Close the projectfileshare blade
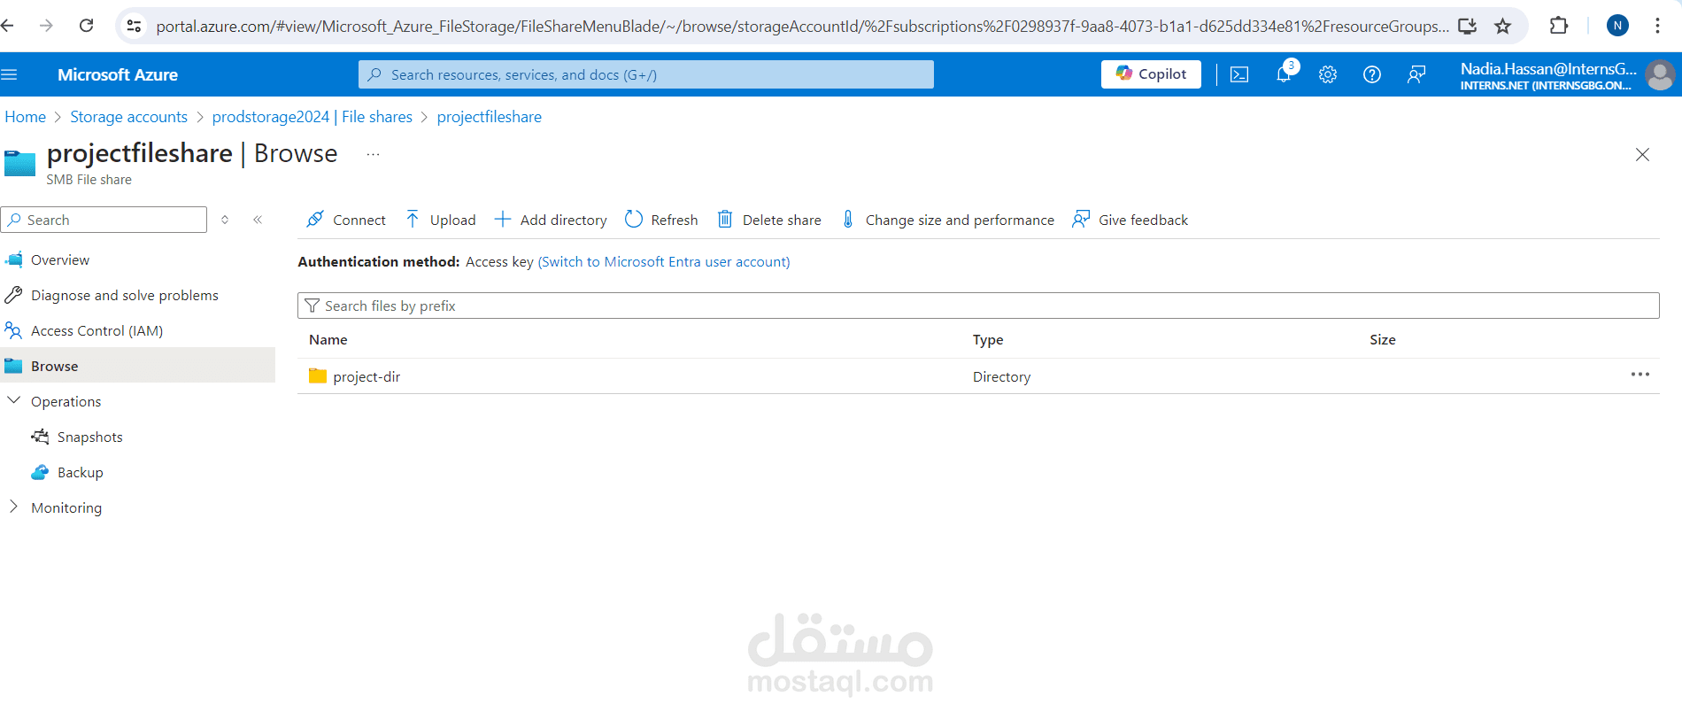The image size is (1682, 712). click(1642, 154)
